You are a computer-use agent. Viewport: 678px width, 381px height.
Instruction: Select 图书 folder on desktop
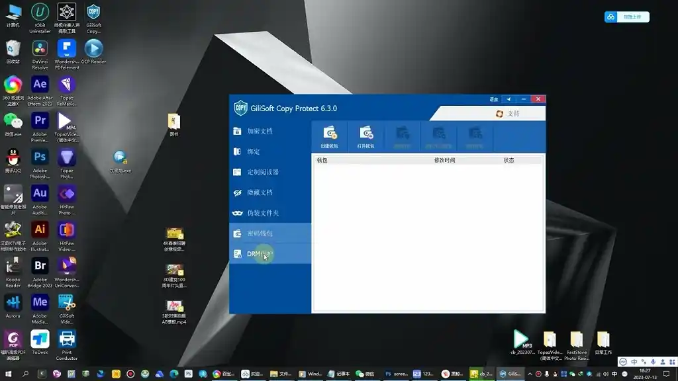[174, 125]
